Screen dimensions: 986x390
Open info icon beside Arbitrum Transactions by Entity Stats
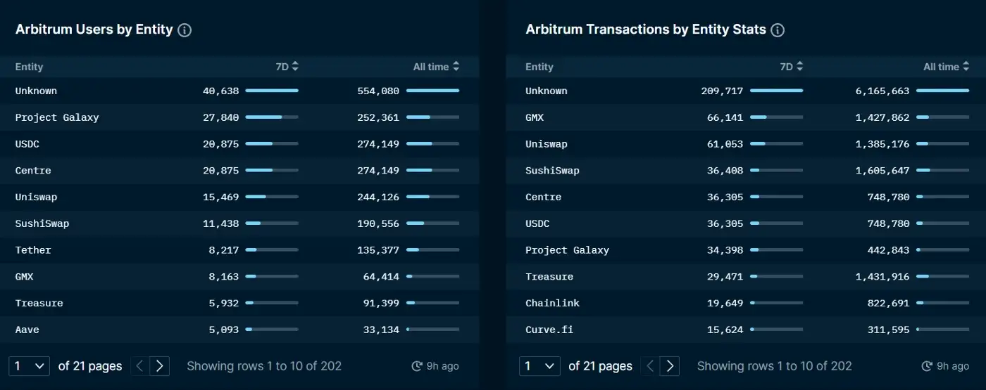778,30
